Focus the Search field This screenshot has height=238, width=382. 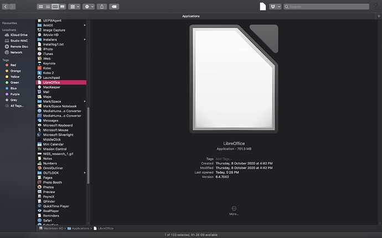click(x=326, y=7)
